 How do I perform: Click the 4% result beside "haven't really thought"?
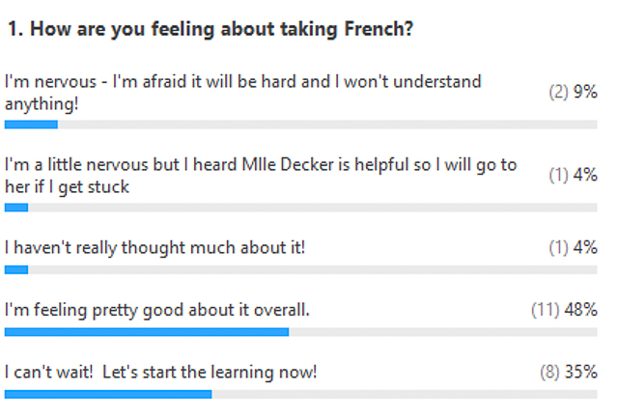[573, 248]
